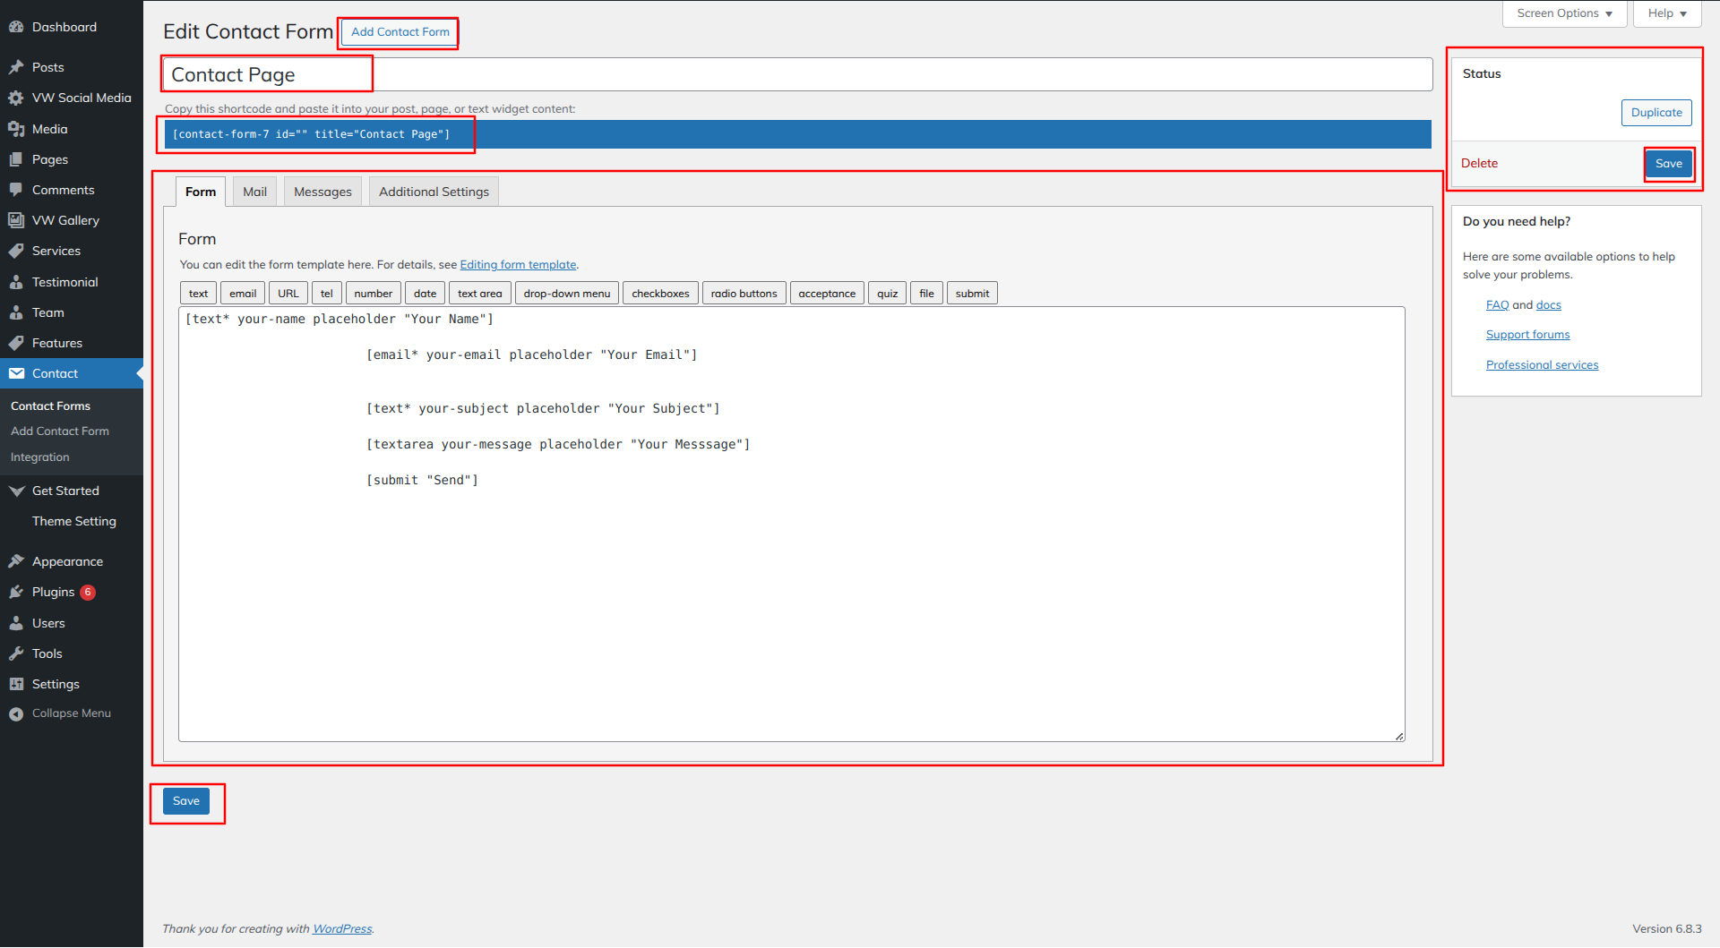
Task: Click the Users icon in sidebar
Action: click(16, 623)
